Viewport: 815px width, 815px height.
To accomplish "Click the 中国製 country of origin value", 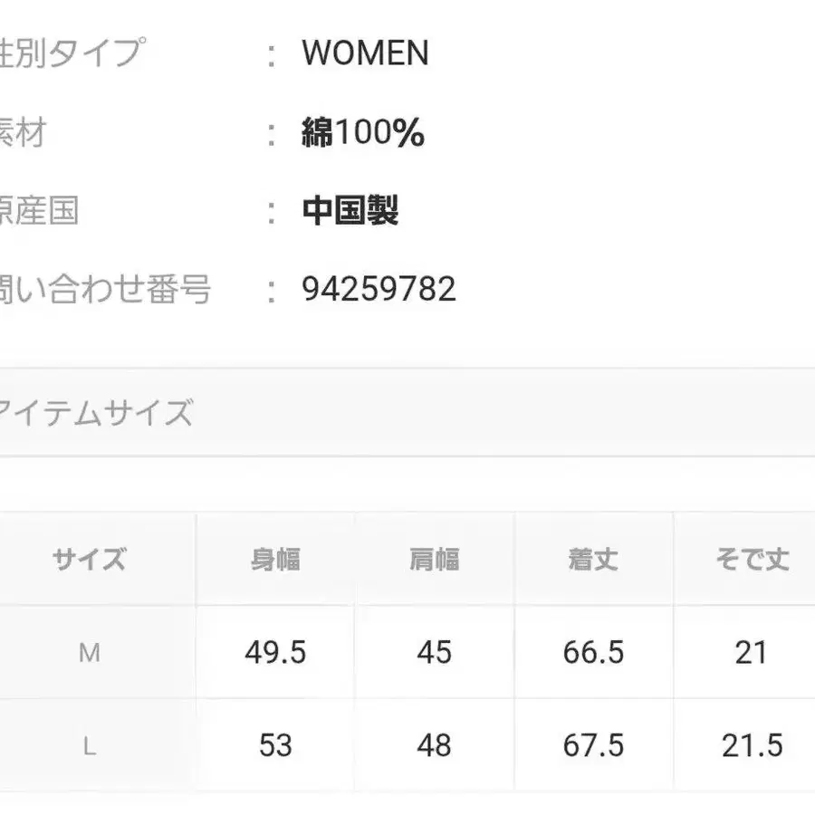I will [350, 211].
